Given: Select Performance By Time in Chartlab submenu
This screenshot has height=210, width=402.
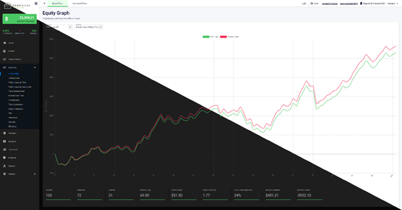Looking at the screenshot, I should click(17, 83).
